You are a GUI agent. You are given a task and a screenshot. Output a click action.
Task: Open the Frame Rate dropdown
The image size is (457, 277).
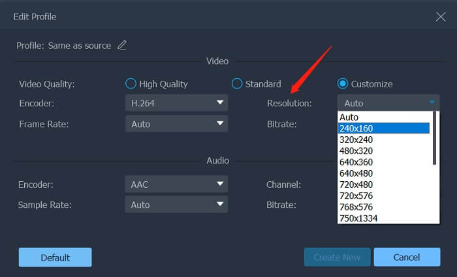[177, 124]
